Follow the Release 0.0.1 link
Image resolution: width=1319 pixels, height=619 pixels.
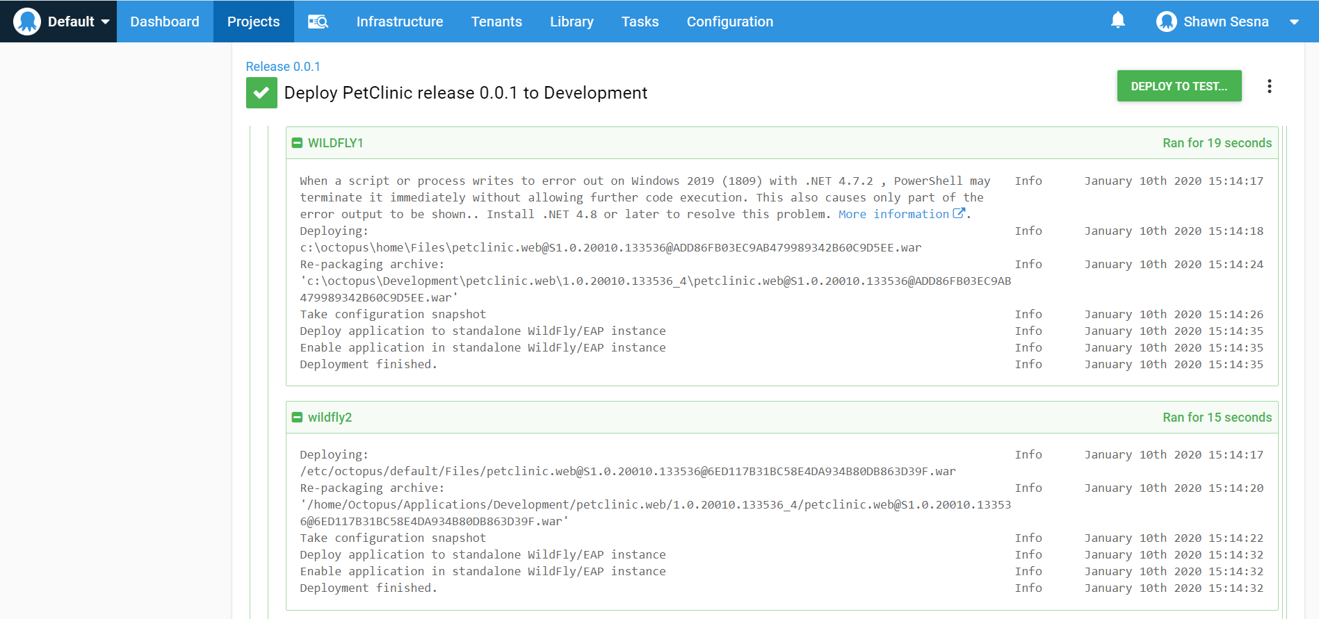click(283, 67)
